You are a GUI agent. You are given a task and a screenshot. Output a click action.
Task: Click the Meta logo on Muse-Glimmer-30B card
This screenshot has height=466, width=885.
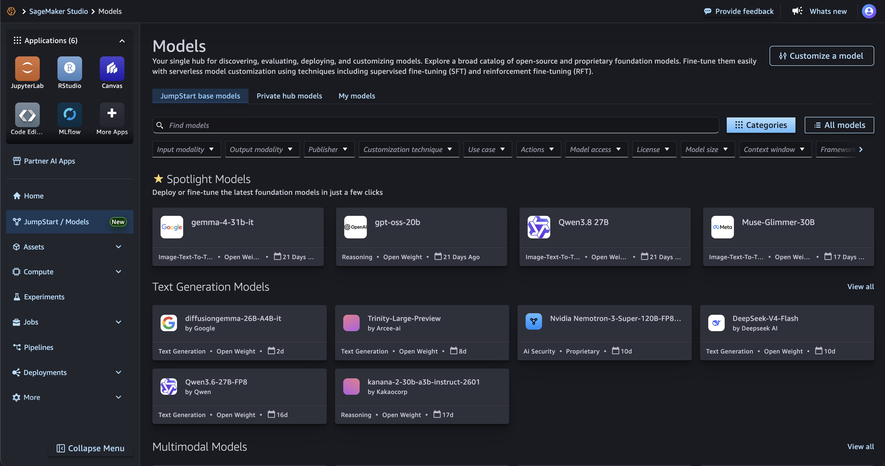tap(722, 227)
